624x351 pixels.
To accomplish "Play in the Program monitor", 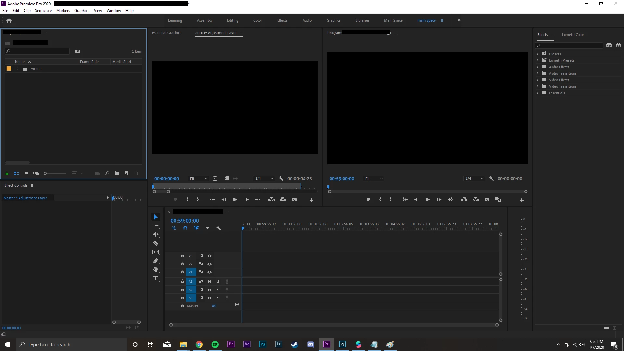I will click(x=427, y=200).
